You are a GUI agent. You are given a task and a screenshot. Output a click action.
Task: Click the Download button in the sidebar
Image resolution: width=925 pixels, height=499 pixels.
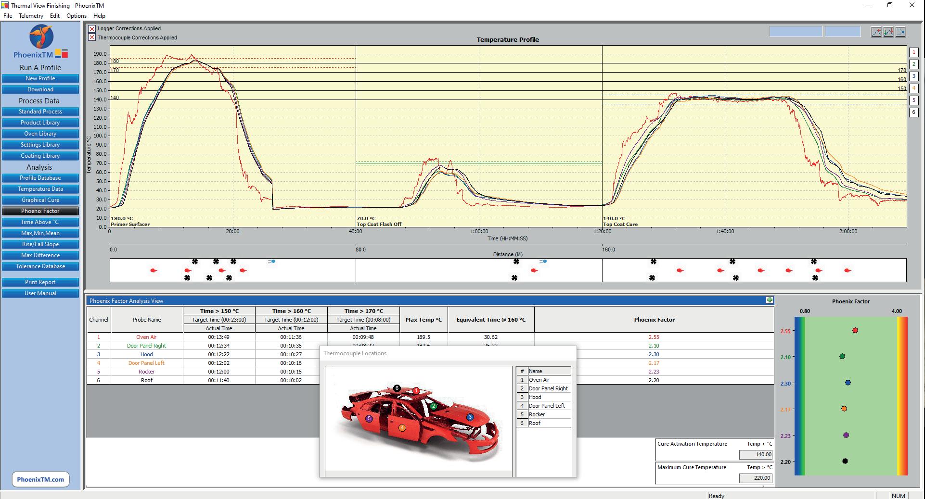40,89
